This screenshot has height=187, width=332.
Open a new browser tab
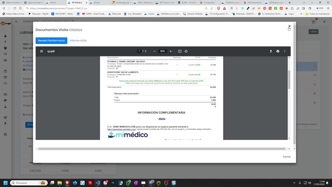point(290,3)
